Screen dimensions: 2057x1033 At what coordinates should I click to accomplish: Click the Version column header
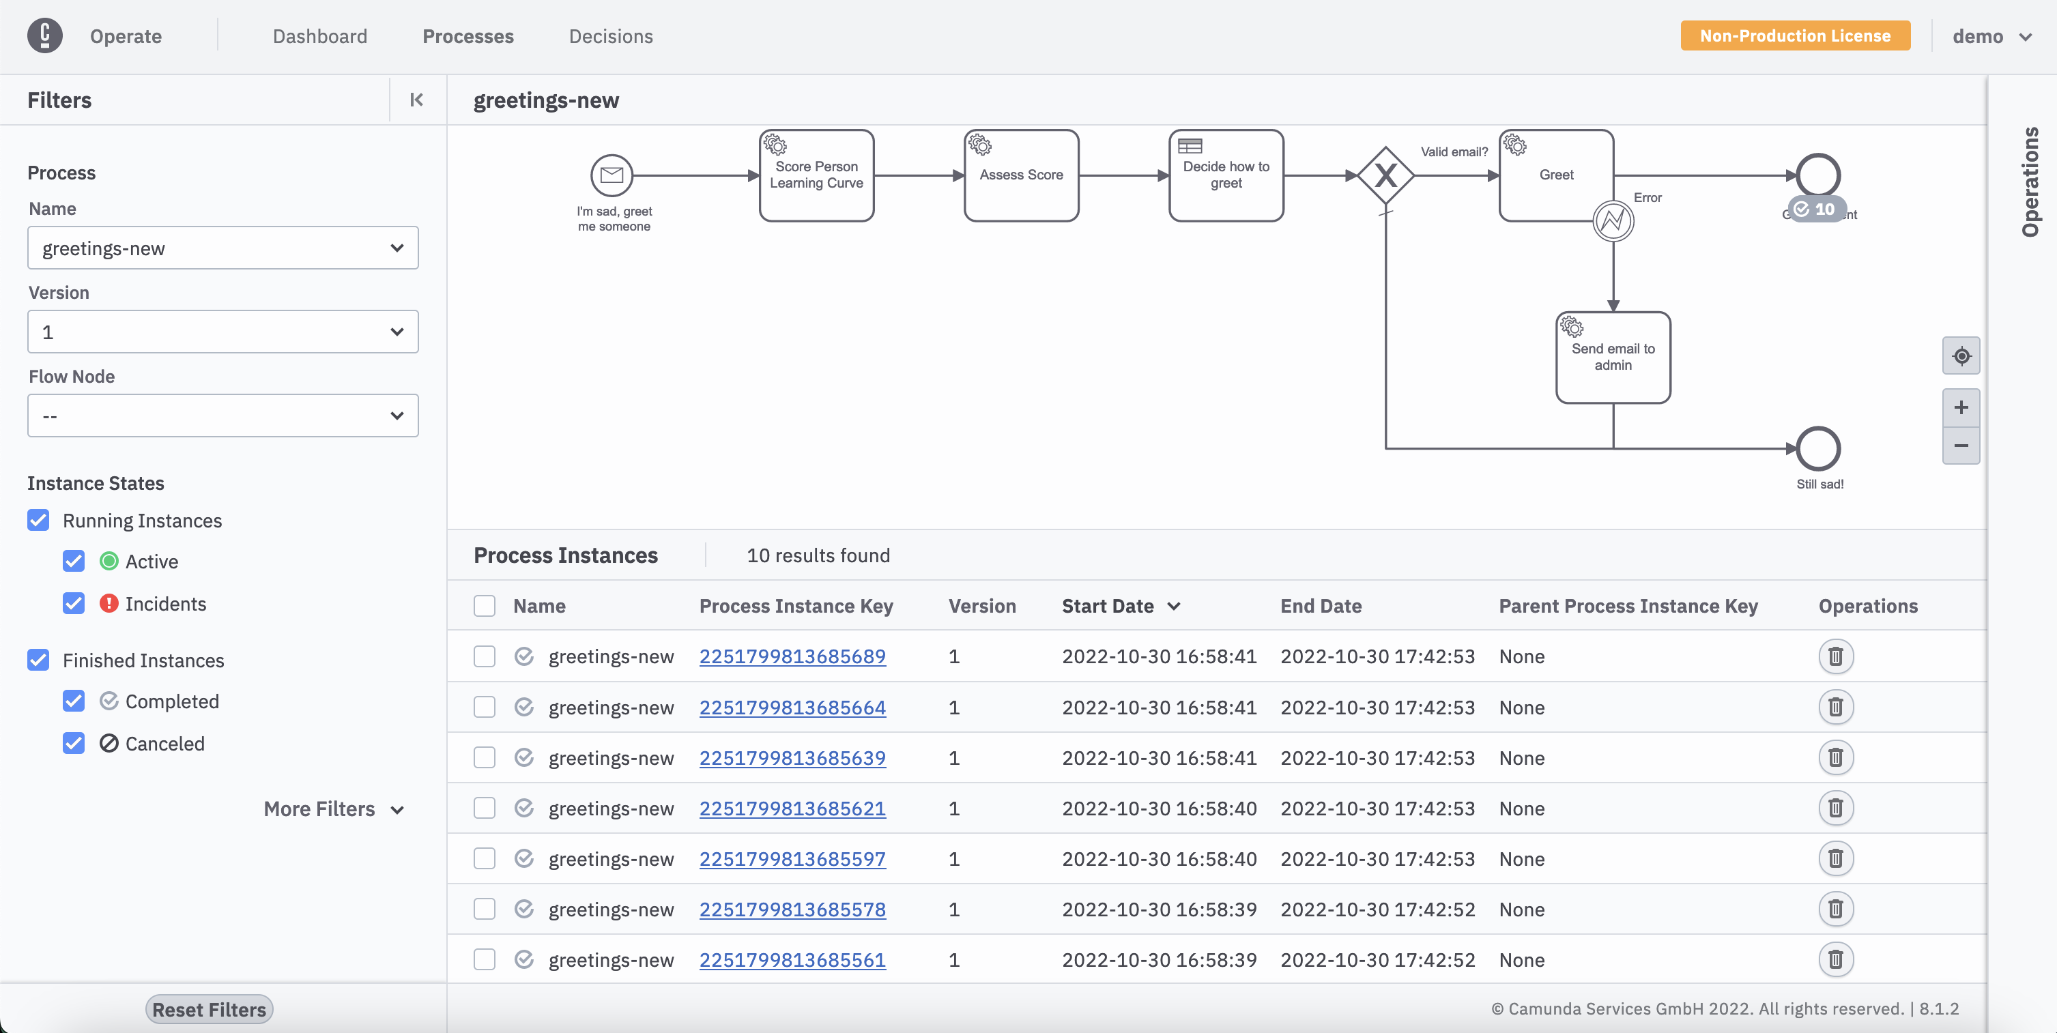coord(982,606)
